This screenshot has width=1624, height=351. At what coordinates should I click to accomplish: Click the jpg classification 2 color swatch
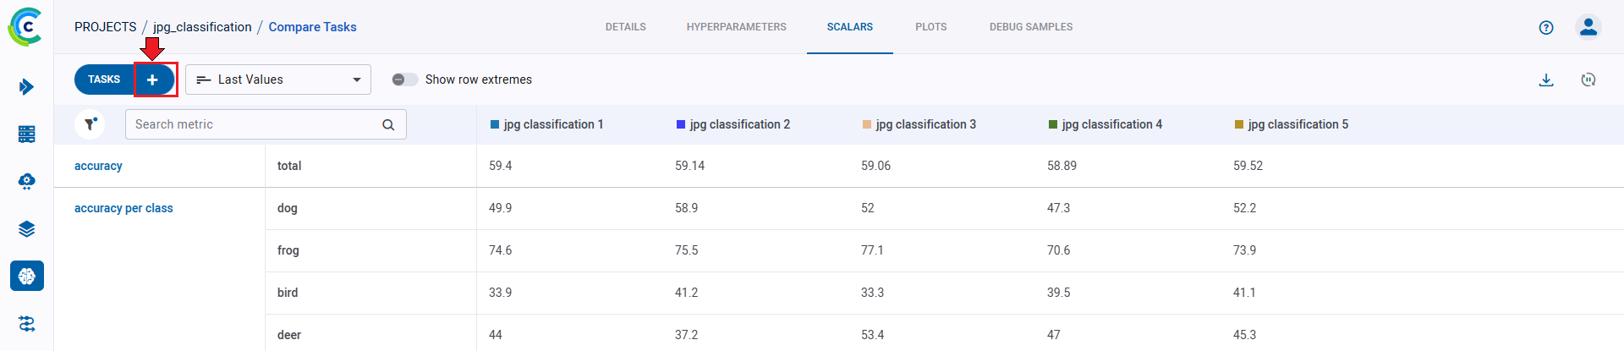tap(681, 124)
